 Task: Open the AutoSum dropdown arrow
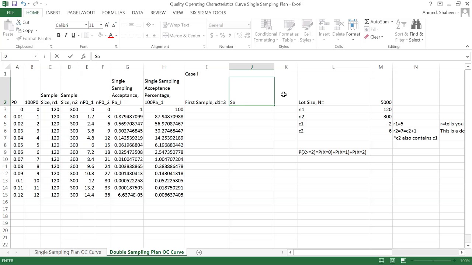pyautogui.click(x=392, y=22)
